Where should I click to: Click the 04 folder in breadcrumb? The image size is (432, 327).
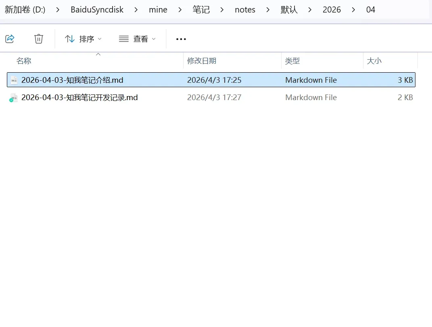(371, 10)
